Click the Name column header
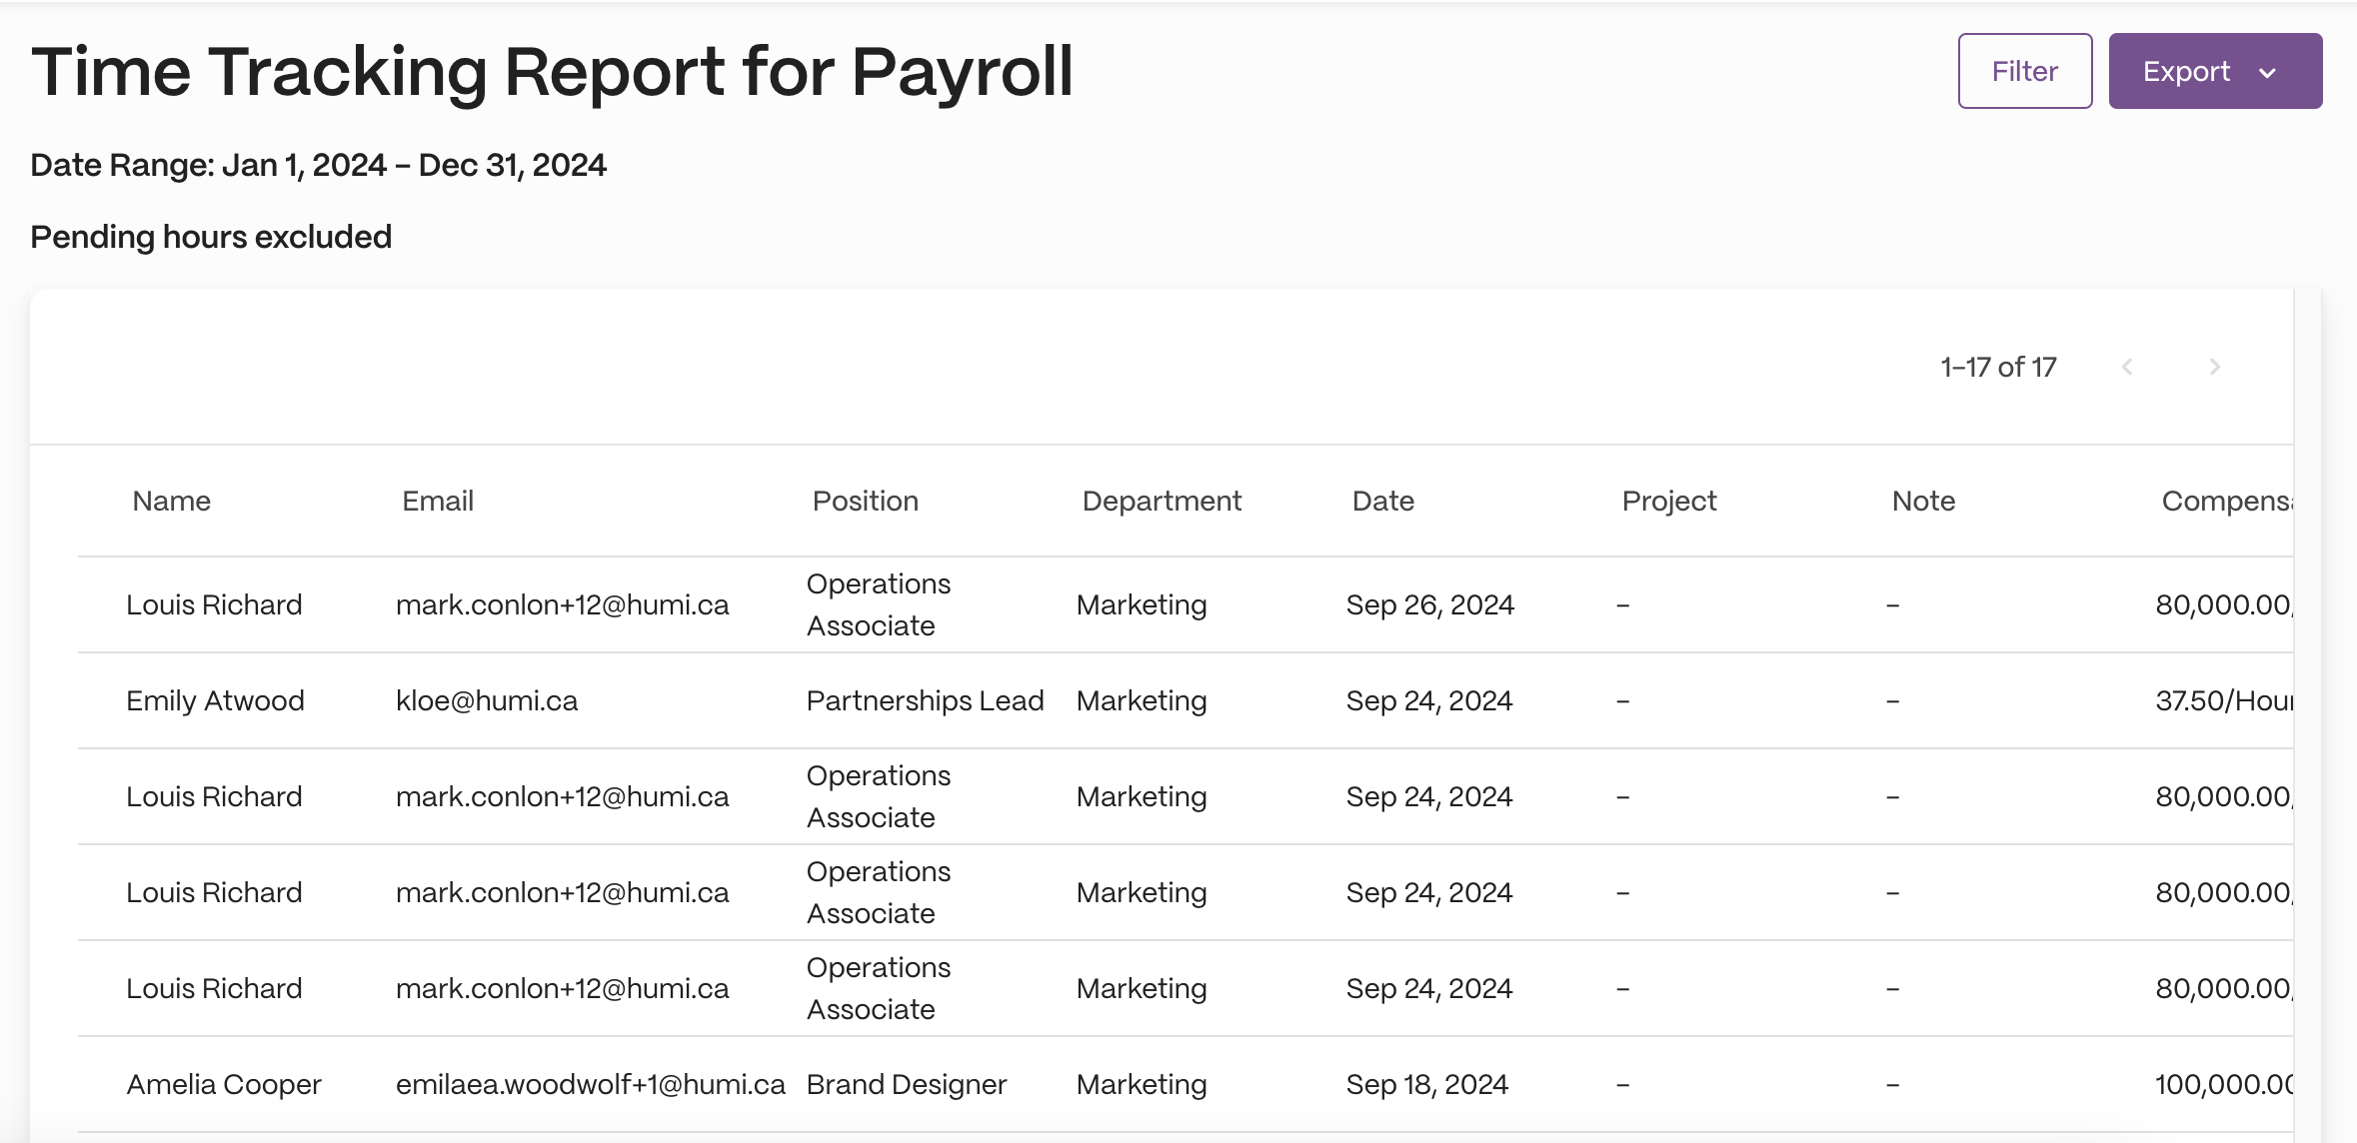 (x=171, y=501)
